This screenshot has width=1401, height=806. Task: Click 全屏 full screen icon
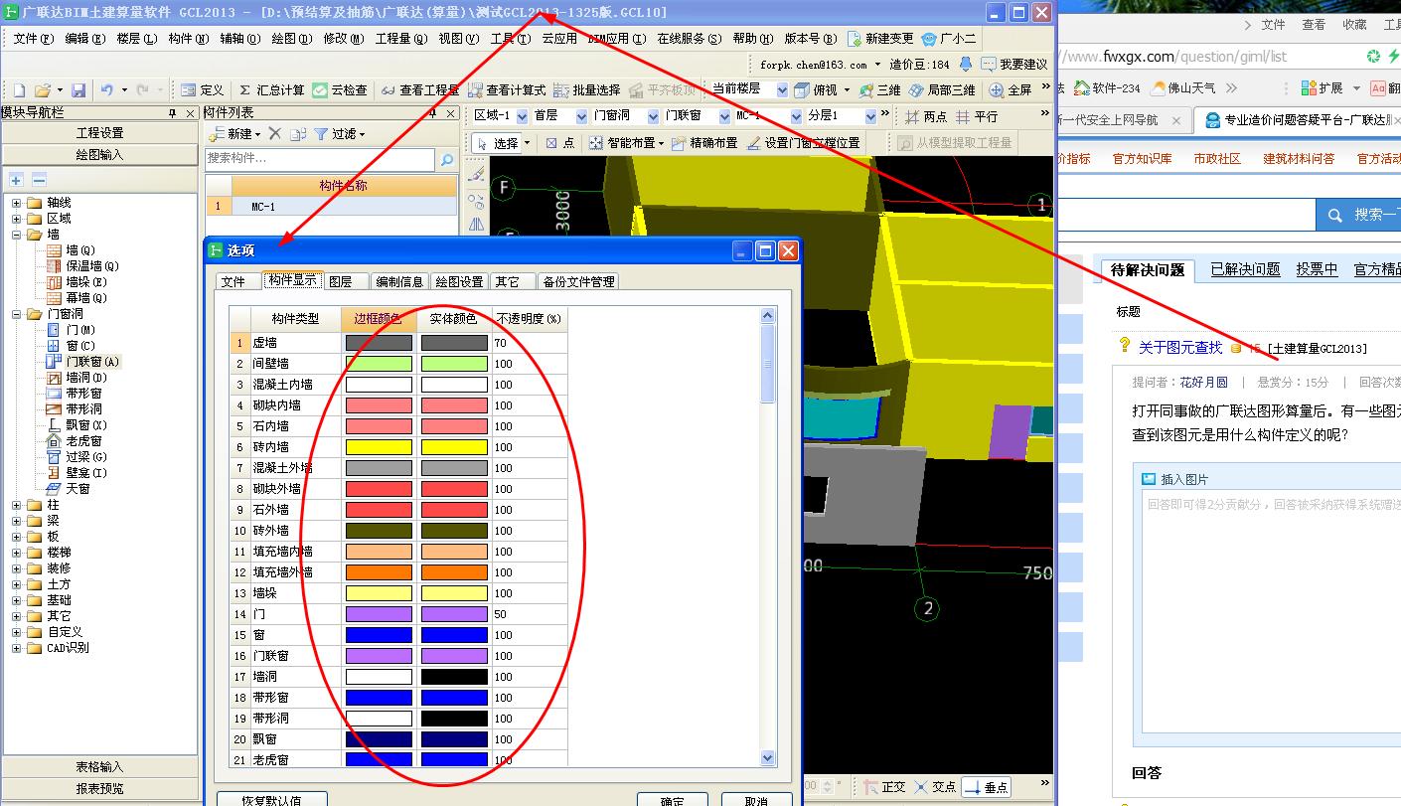pyautogui.click(x=1011, y=90)
